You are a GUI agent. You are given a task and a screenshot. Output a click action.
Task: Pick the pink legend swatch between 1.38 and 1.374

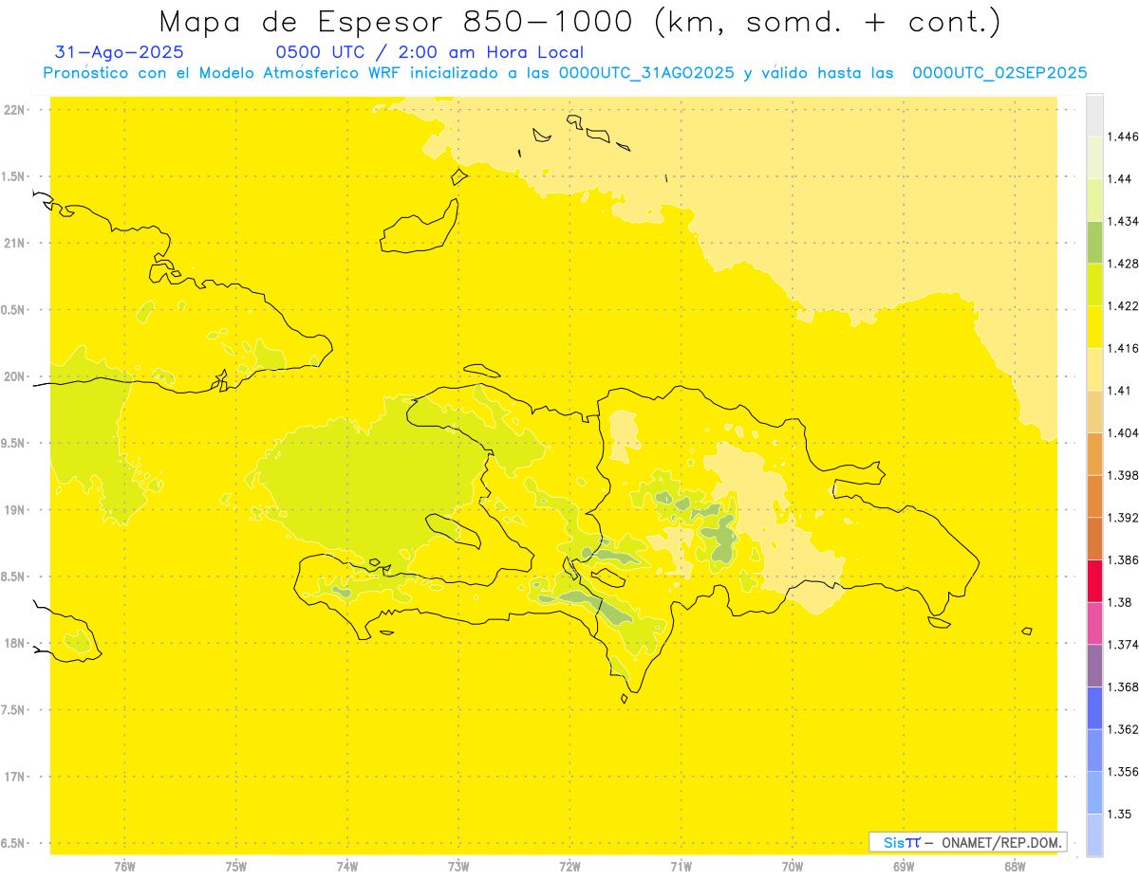1094,623
